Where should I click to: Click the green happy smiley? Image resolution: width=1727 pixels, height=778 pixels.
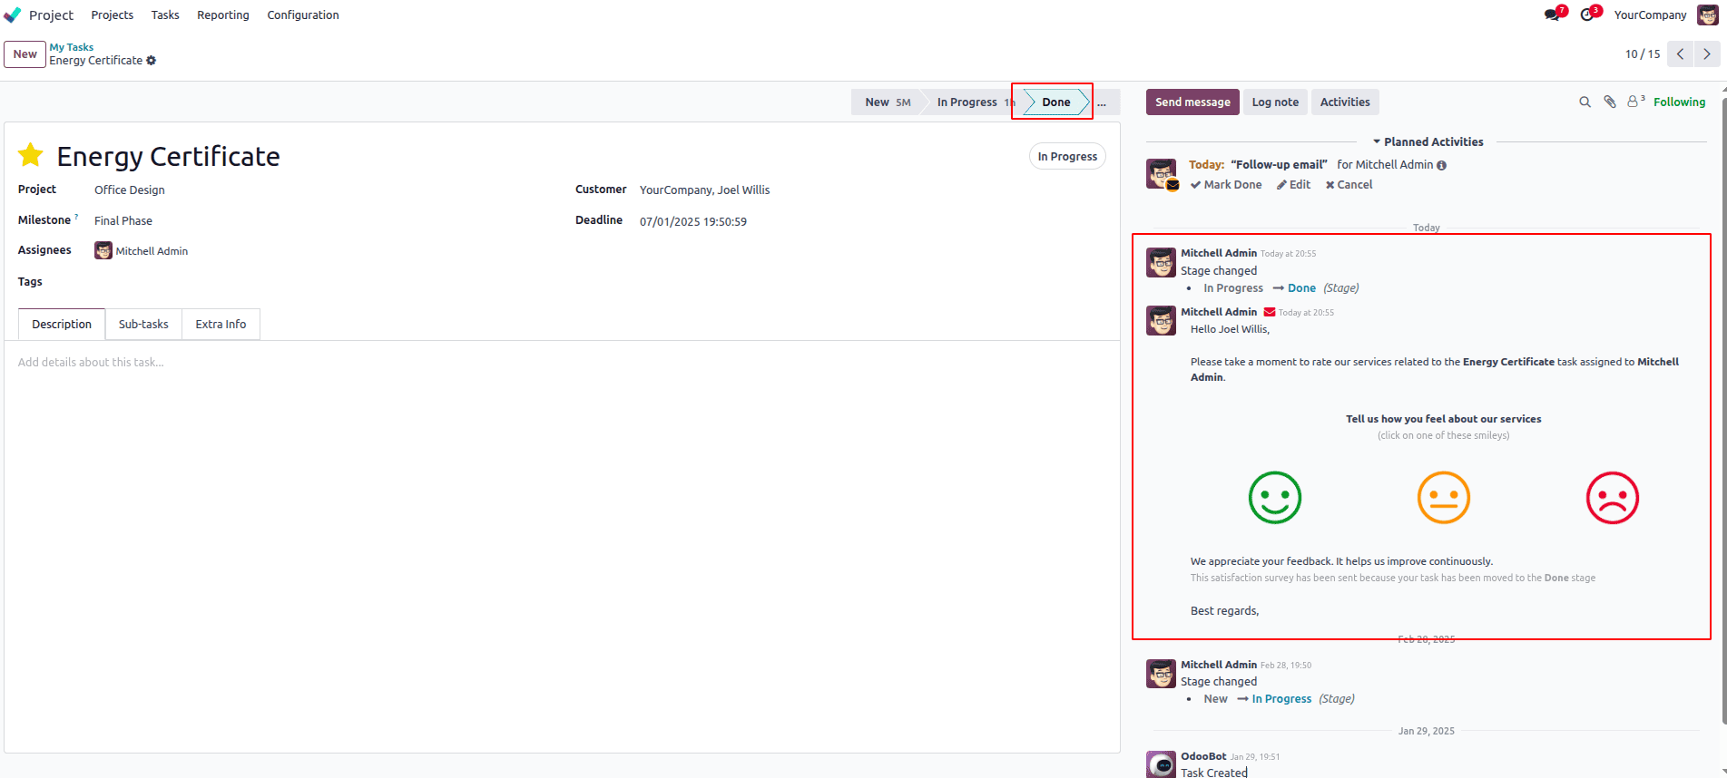click(1275, 498)
